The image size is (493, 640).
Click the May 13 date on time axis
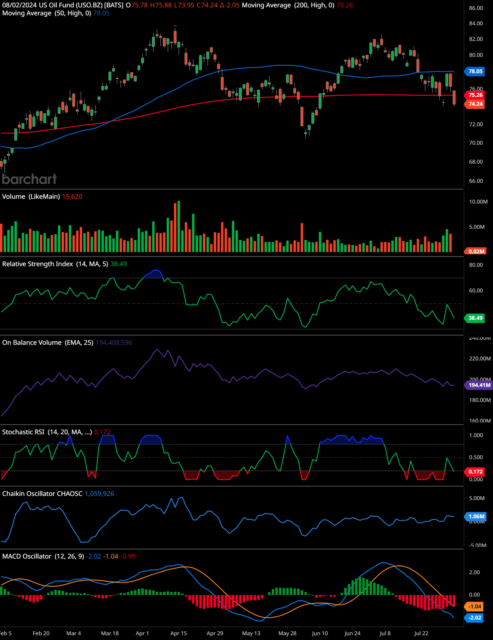point(251,633)
